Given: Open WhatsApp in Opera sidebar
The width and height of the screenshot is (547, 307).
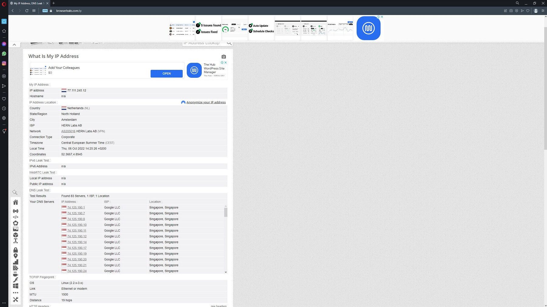Looking at the screenshot, I should pyautogui.click(x=4, y=54).
